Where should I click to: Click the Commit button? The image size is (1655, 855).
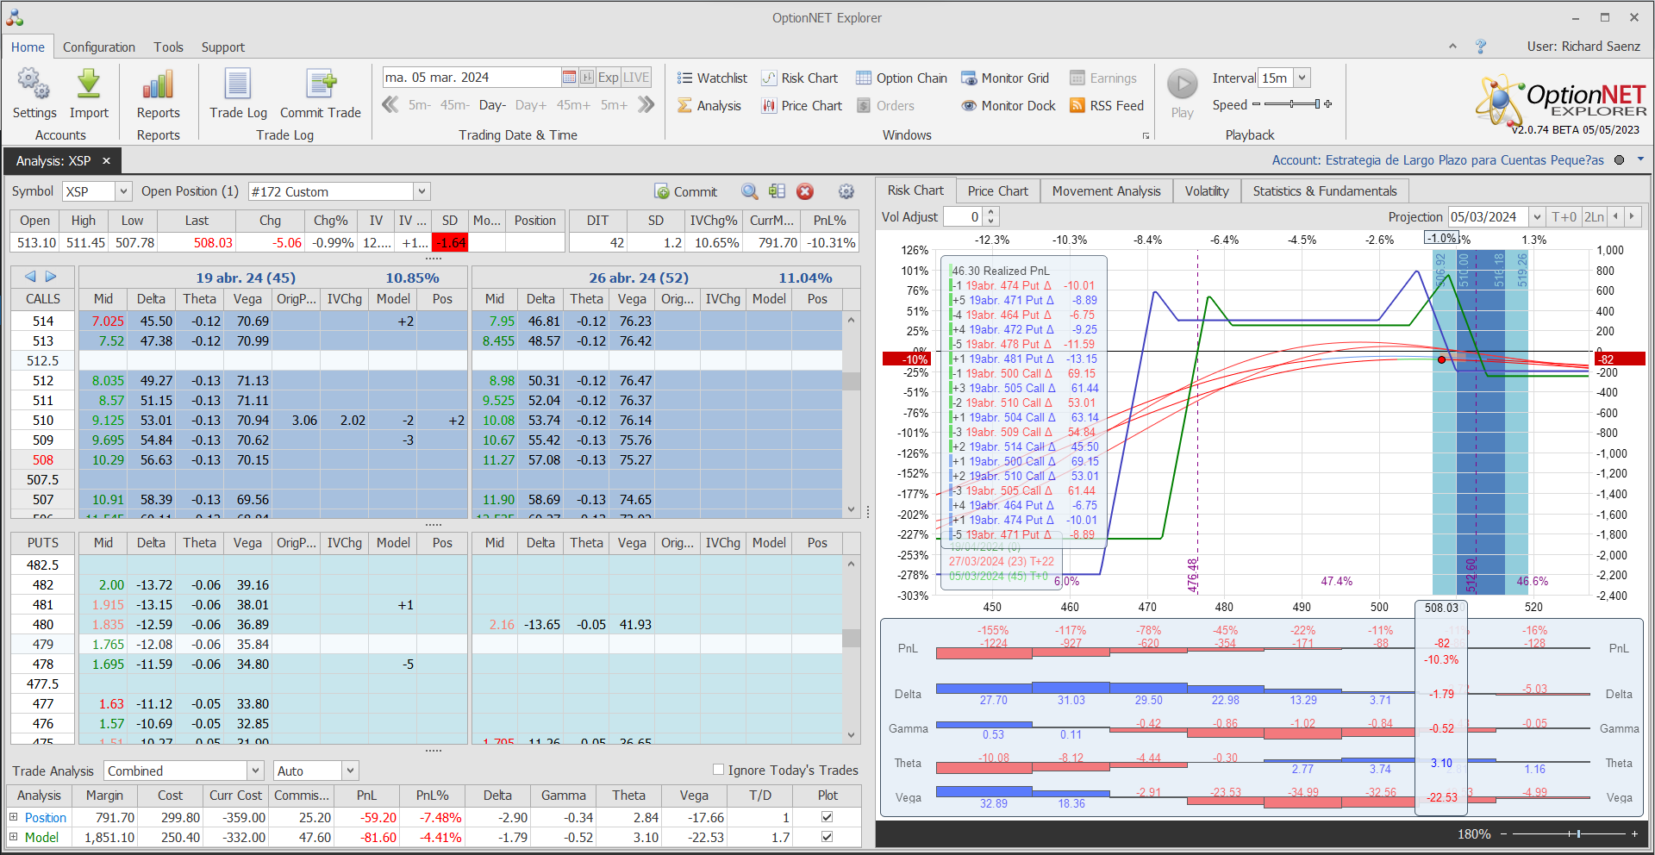(x=686, y=192)
